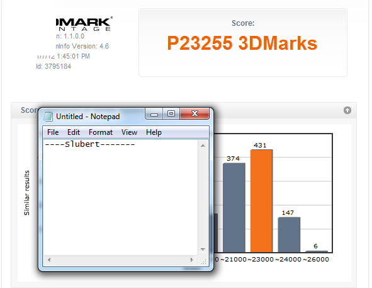Open the View menu in Notepad
Image resolution: width=372 pixels, height=288 pixels.
[129, 132]
